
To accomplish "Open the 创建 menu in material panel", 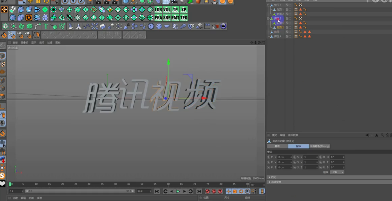I will coord(15,198).
